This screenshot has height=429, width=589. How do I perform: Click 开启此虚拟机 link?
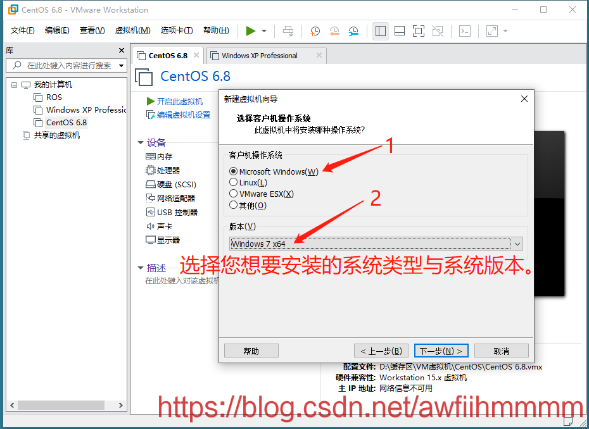[x=180, y=101]
